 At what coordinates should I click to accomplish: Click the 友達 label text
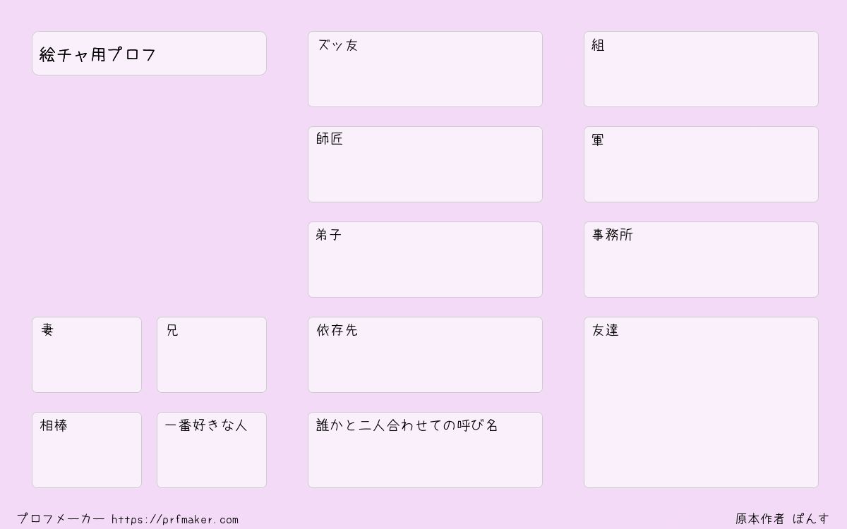[606, 330]
